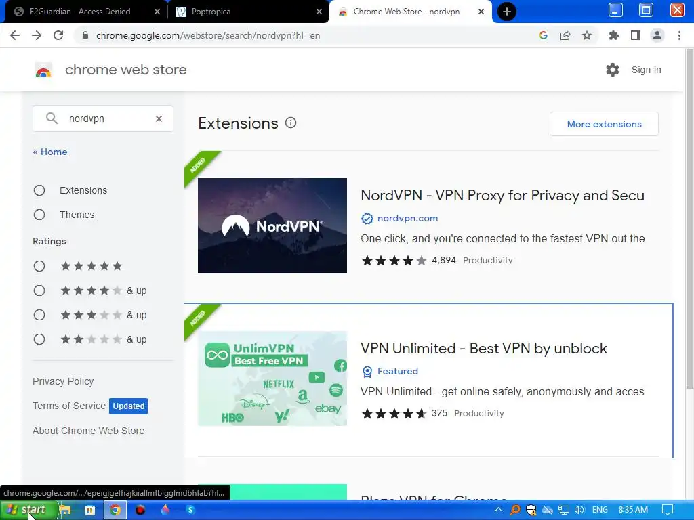This screenshot has width=694, height=520.
Task: Click the 8:35 AM taskbar clock
Action: (x=633, y=510)
